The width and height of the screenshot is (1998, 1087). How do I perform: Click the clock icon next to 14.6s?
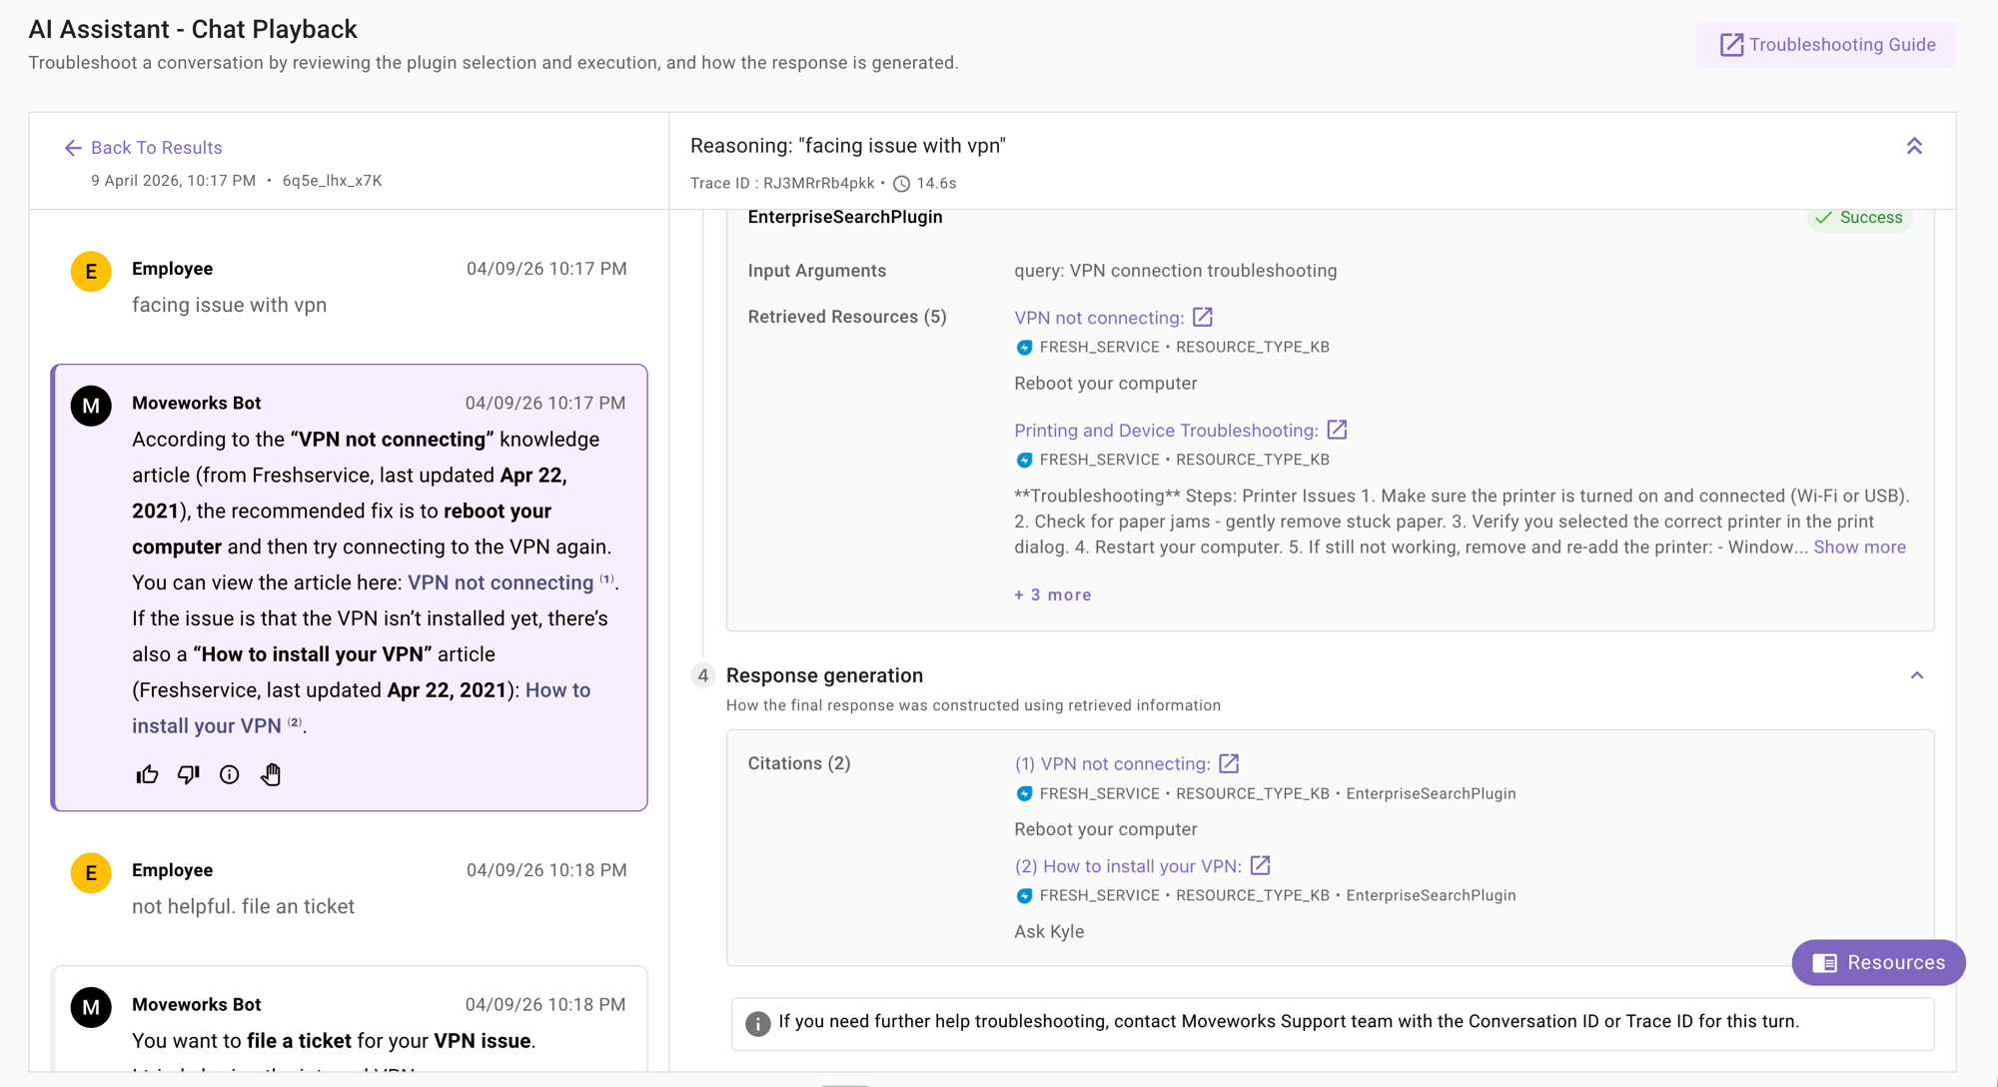(901, 184)
